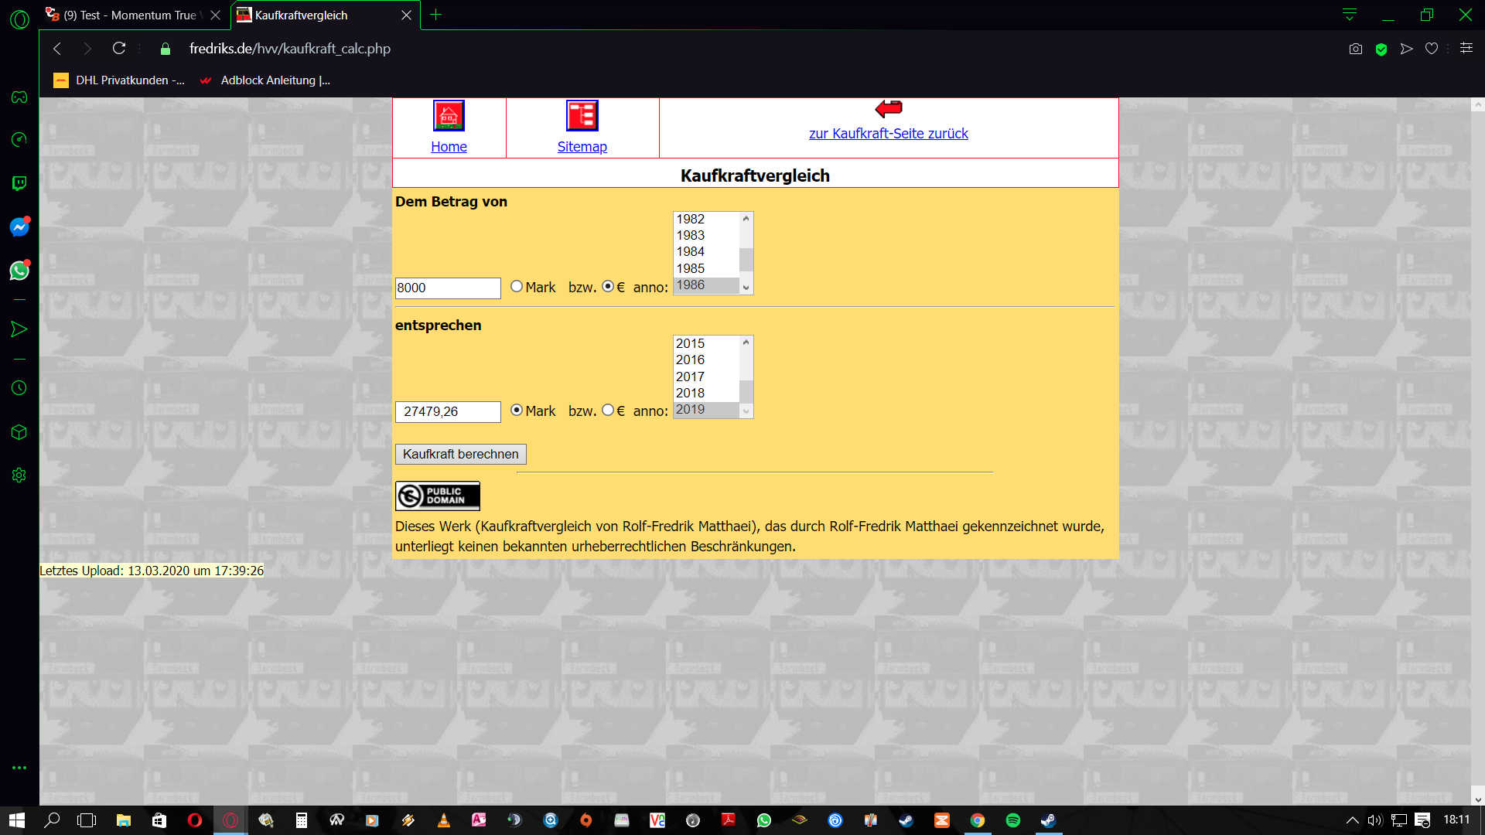Select Mark radio for source amount

pos(517,287)
